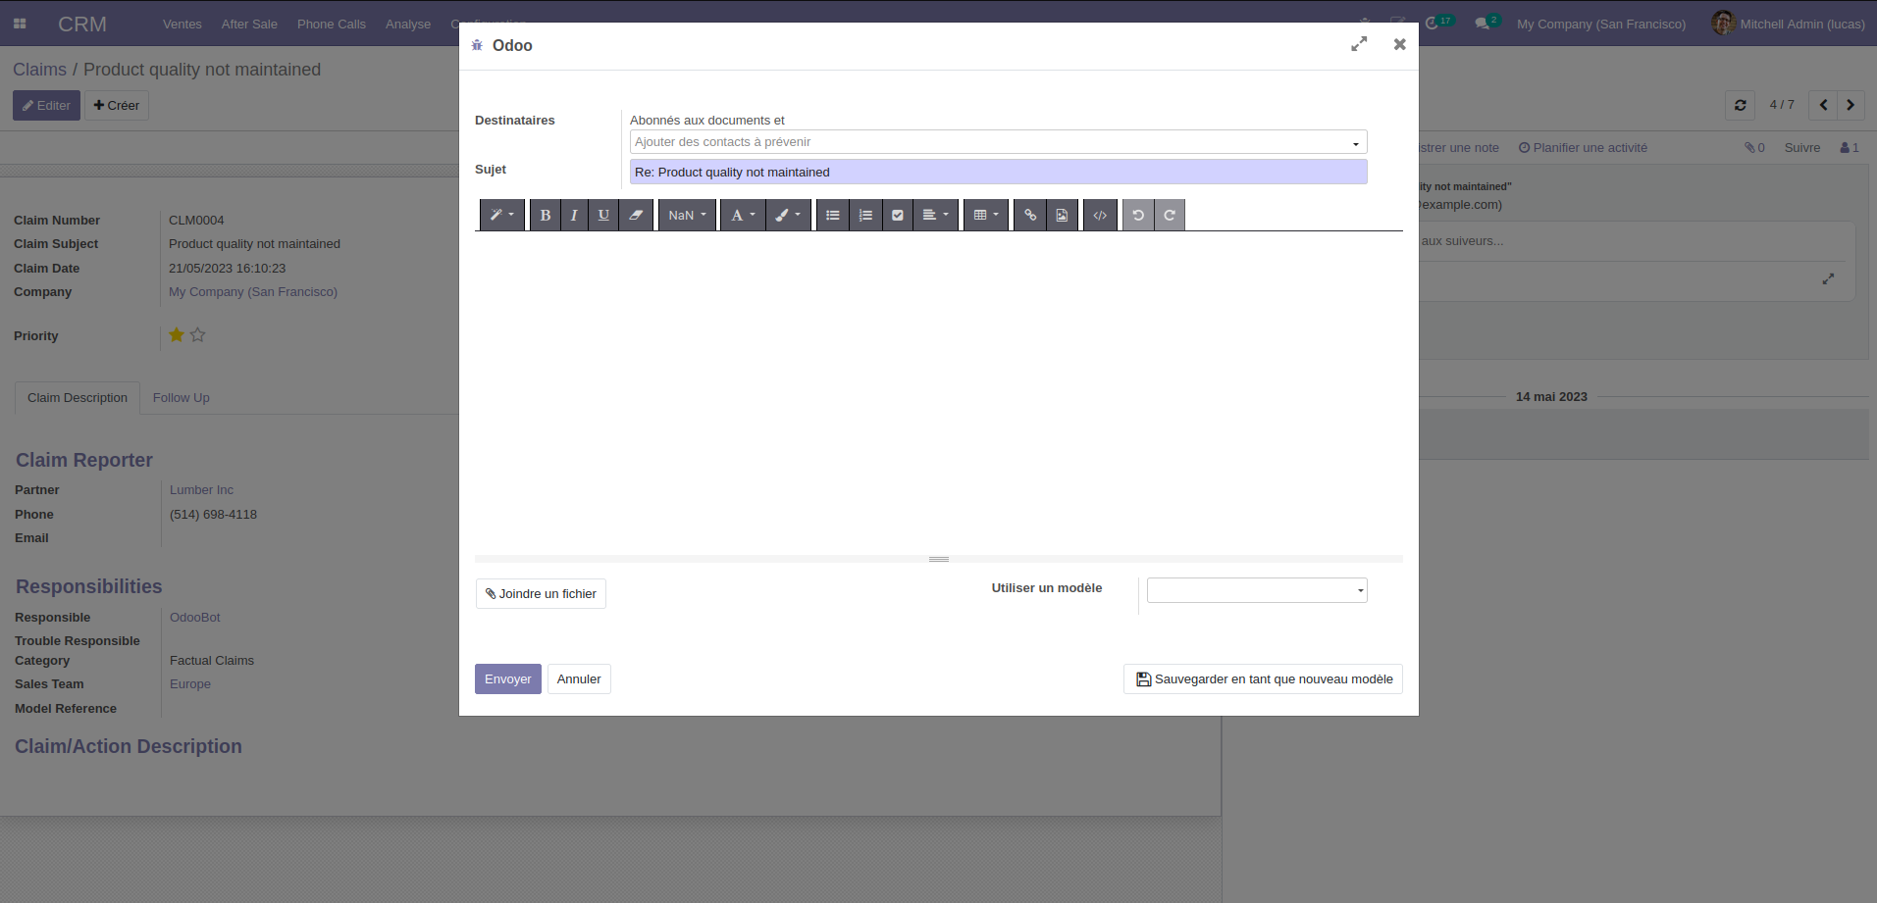The height and width of the screenshot is (903, 1877).
Task: Switch to Follow Up tab
Action: 182,397
